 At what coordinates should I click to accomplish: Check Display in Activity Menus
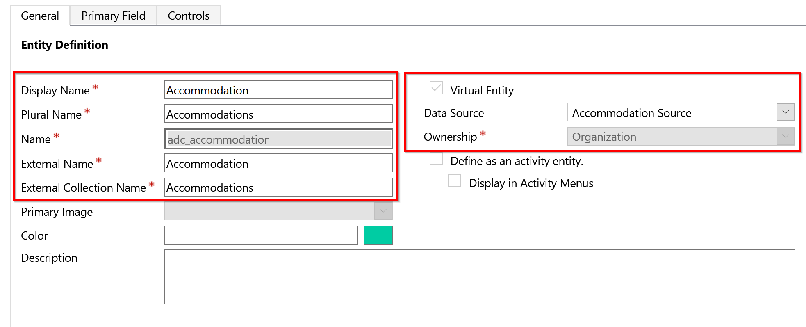[x=455, y=181]
